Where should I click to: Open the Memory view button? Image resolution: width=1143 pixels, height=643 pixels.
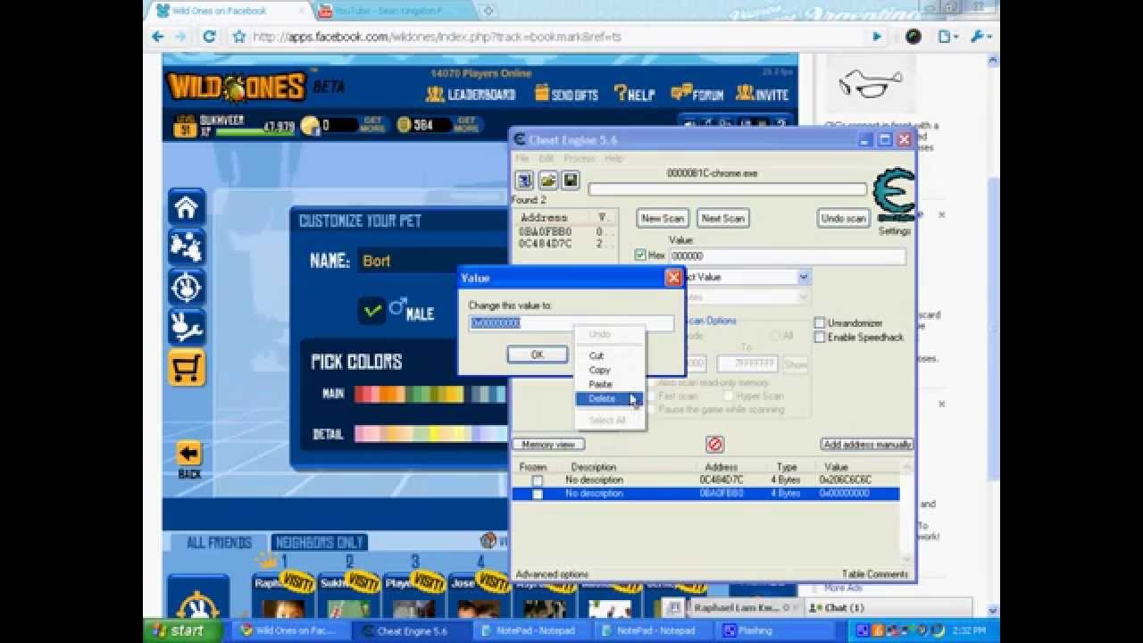point(548,445)
